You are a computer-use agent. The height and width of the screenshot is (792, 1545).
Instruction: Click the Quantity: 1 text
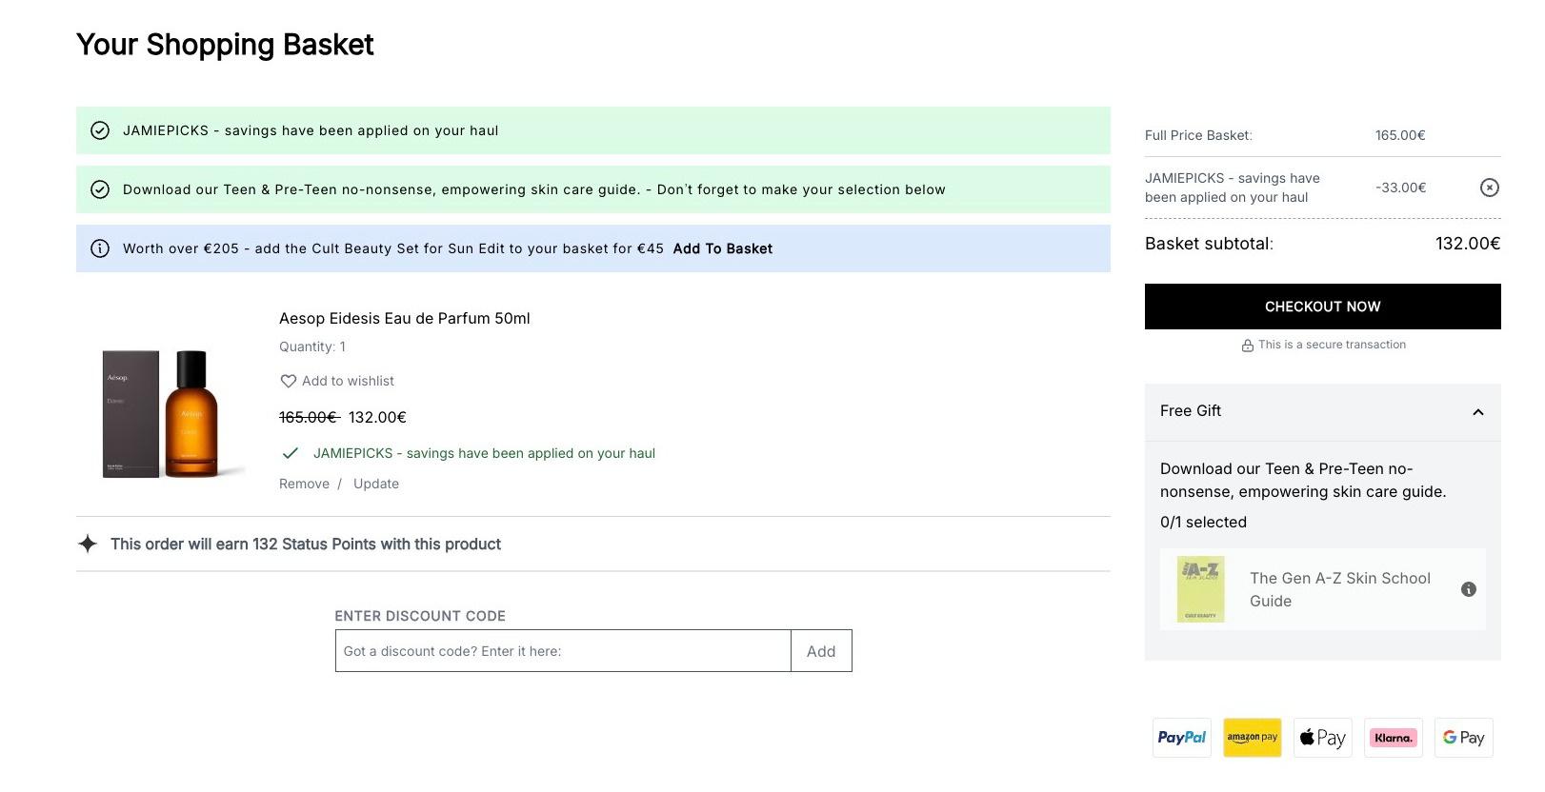[x=312, y=346]
